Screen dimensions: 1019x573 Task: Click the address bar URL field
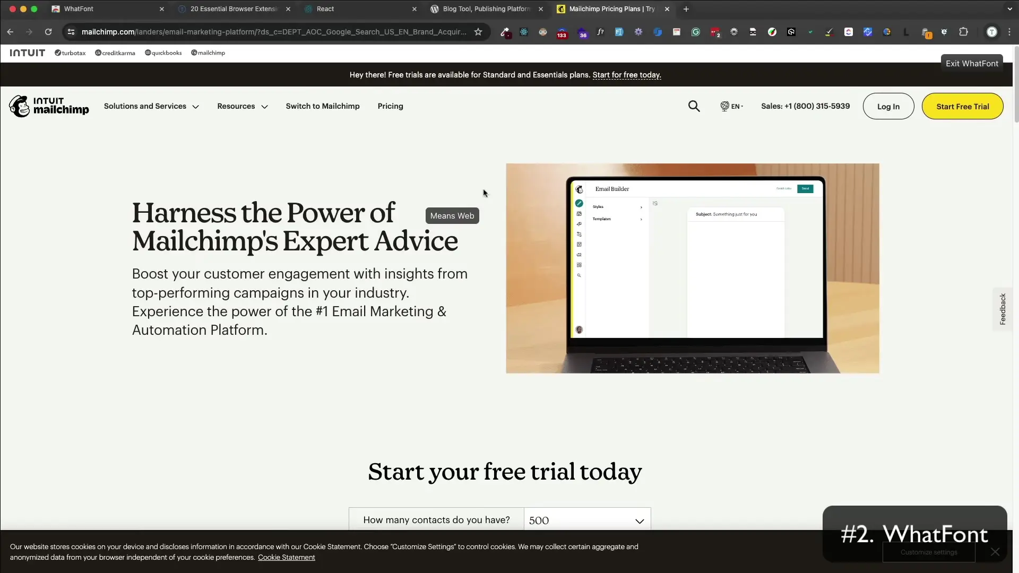[x=274, y=32]
